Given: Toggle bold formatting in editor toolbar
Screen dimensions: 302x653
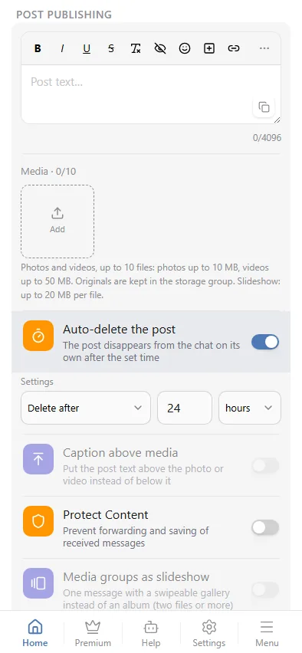Looking at the screenshot, I should pos(38,49).
